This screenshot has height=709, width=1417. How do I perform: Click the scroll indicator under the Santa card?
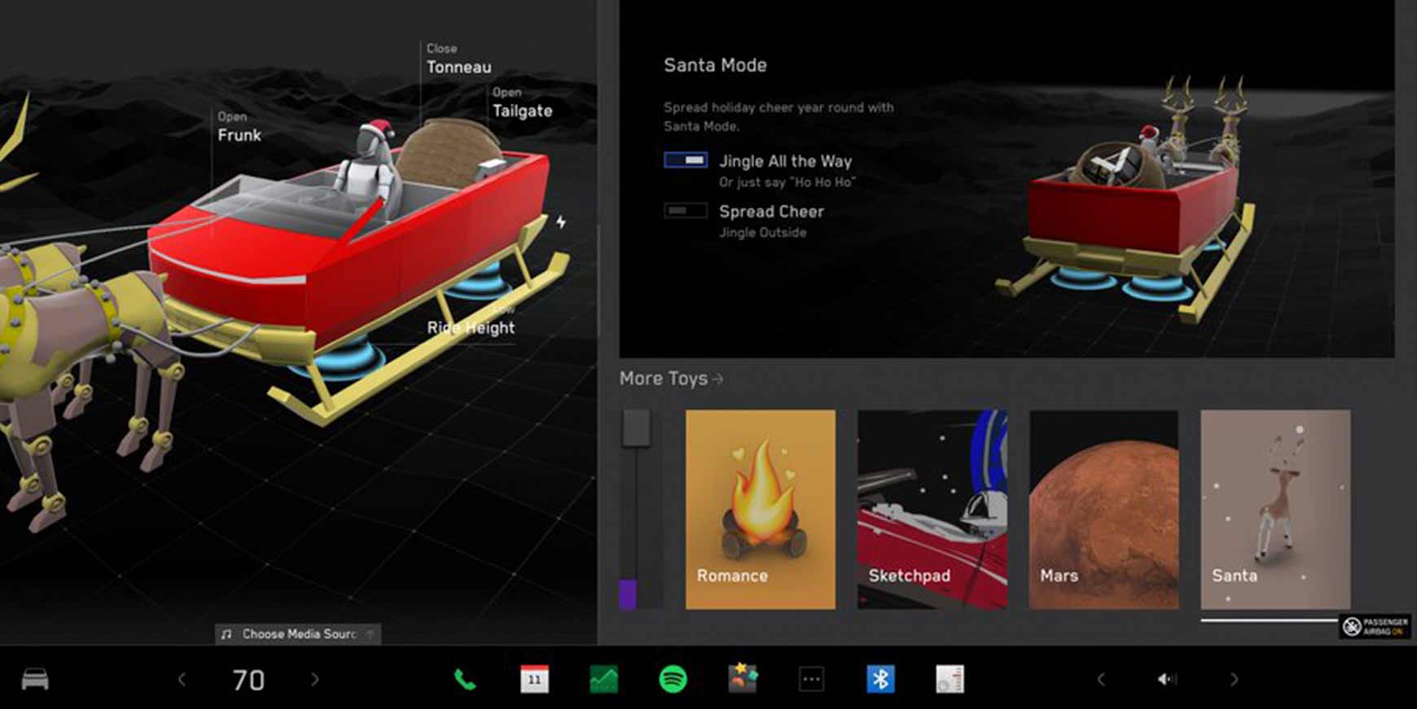click(1269, 620)
